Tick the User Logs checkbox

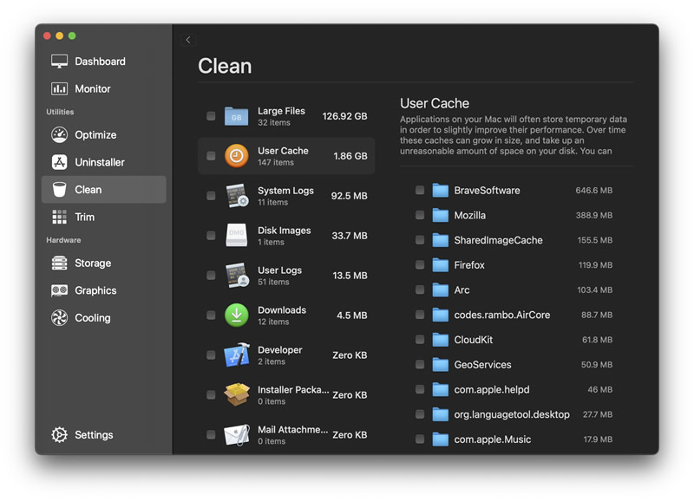pos(211,275)
